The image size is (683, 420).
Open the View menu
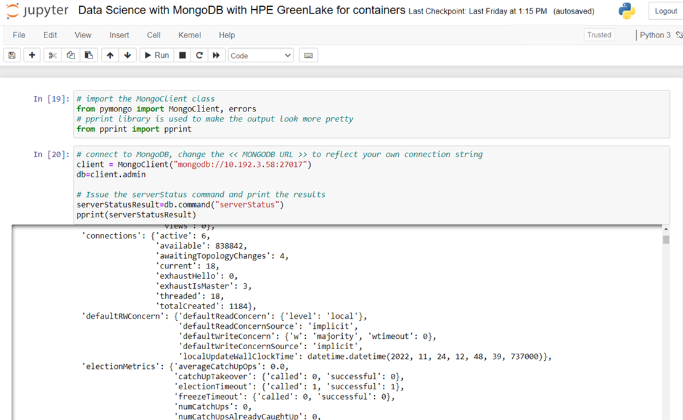[83, 35]
